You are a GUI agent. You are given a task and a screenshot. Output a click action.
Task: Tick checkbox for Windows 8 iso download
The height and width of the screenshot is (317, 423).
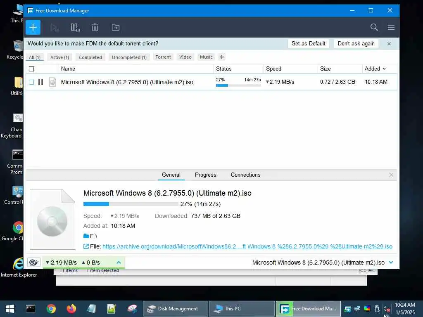(31, 82)
